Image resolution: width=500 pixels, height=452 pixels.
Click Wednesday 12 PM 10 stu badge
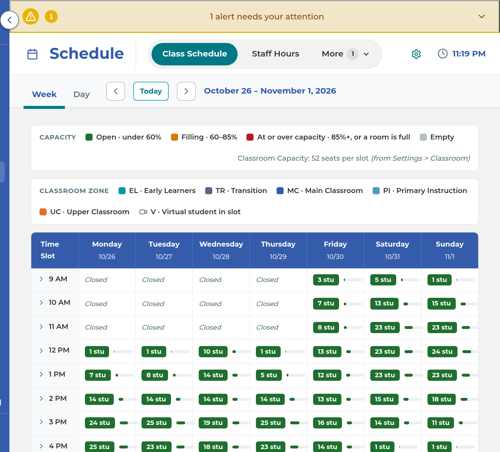(213, 352)
